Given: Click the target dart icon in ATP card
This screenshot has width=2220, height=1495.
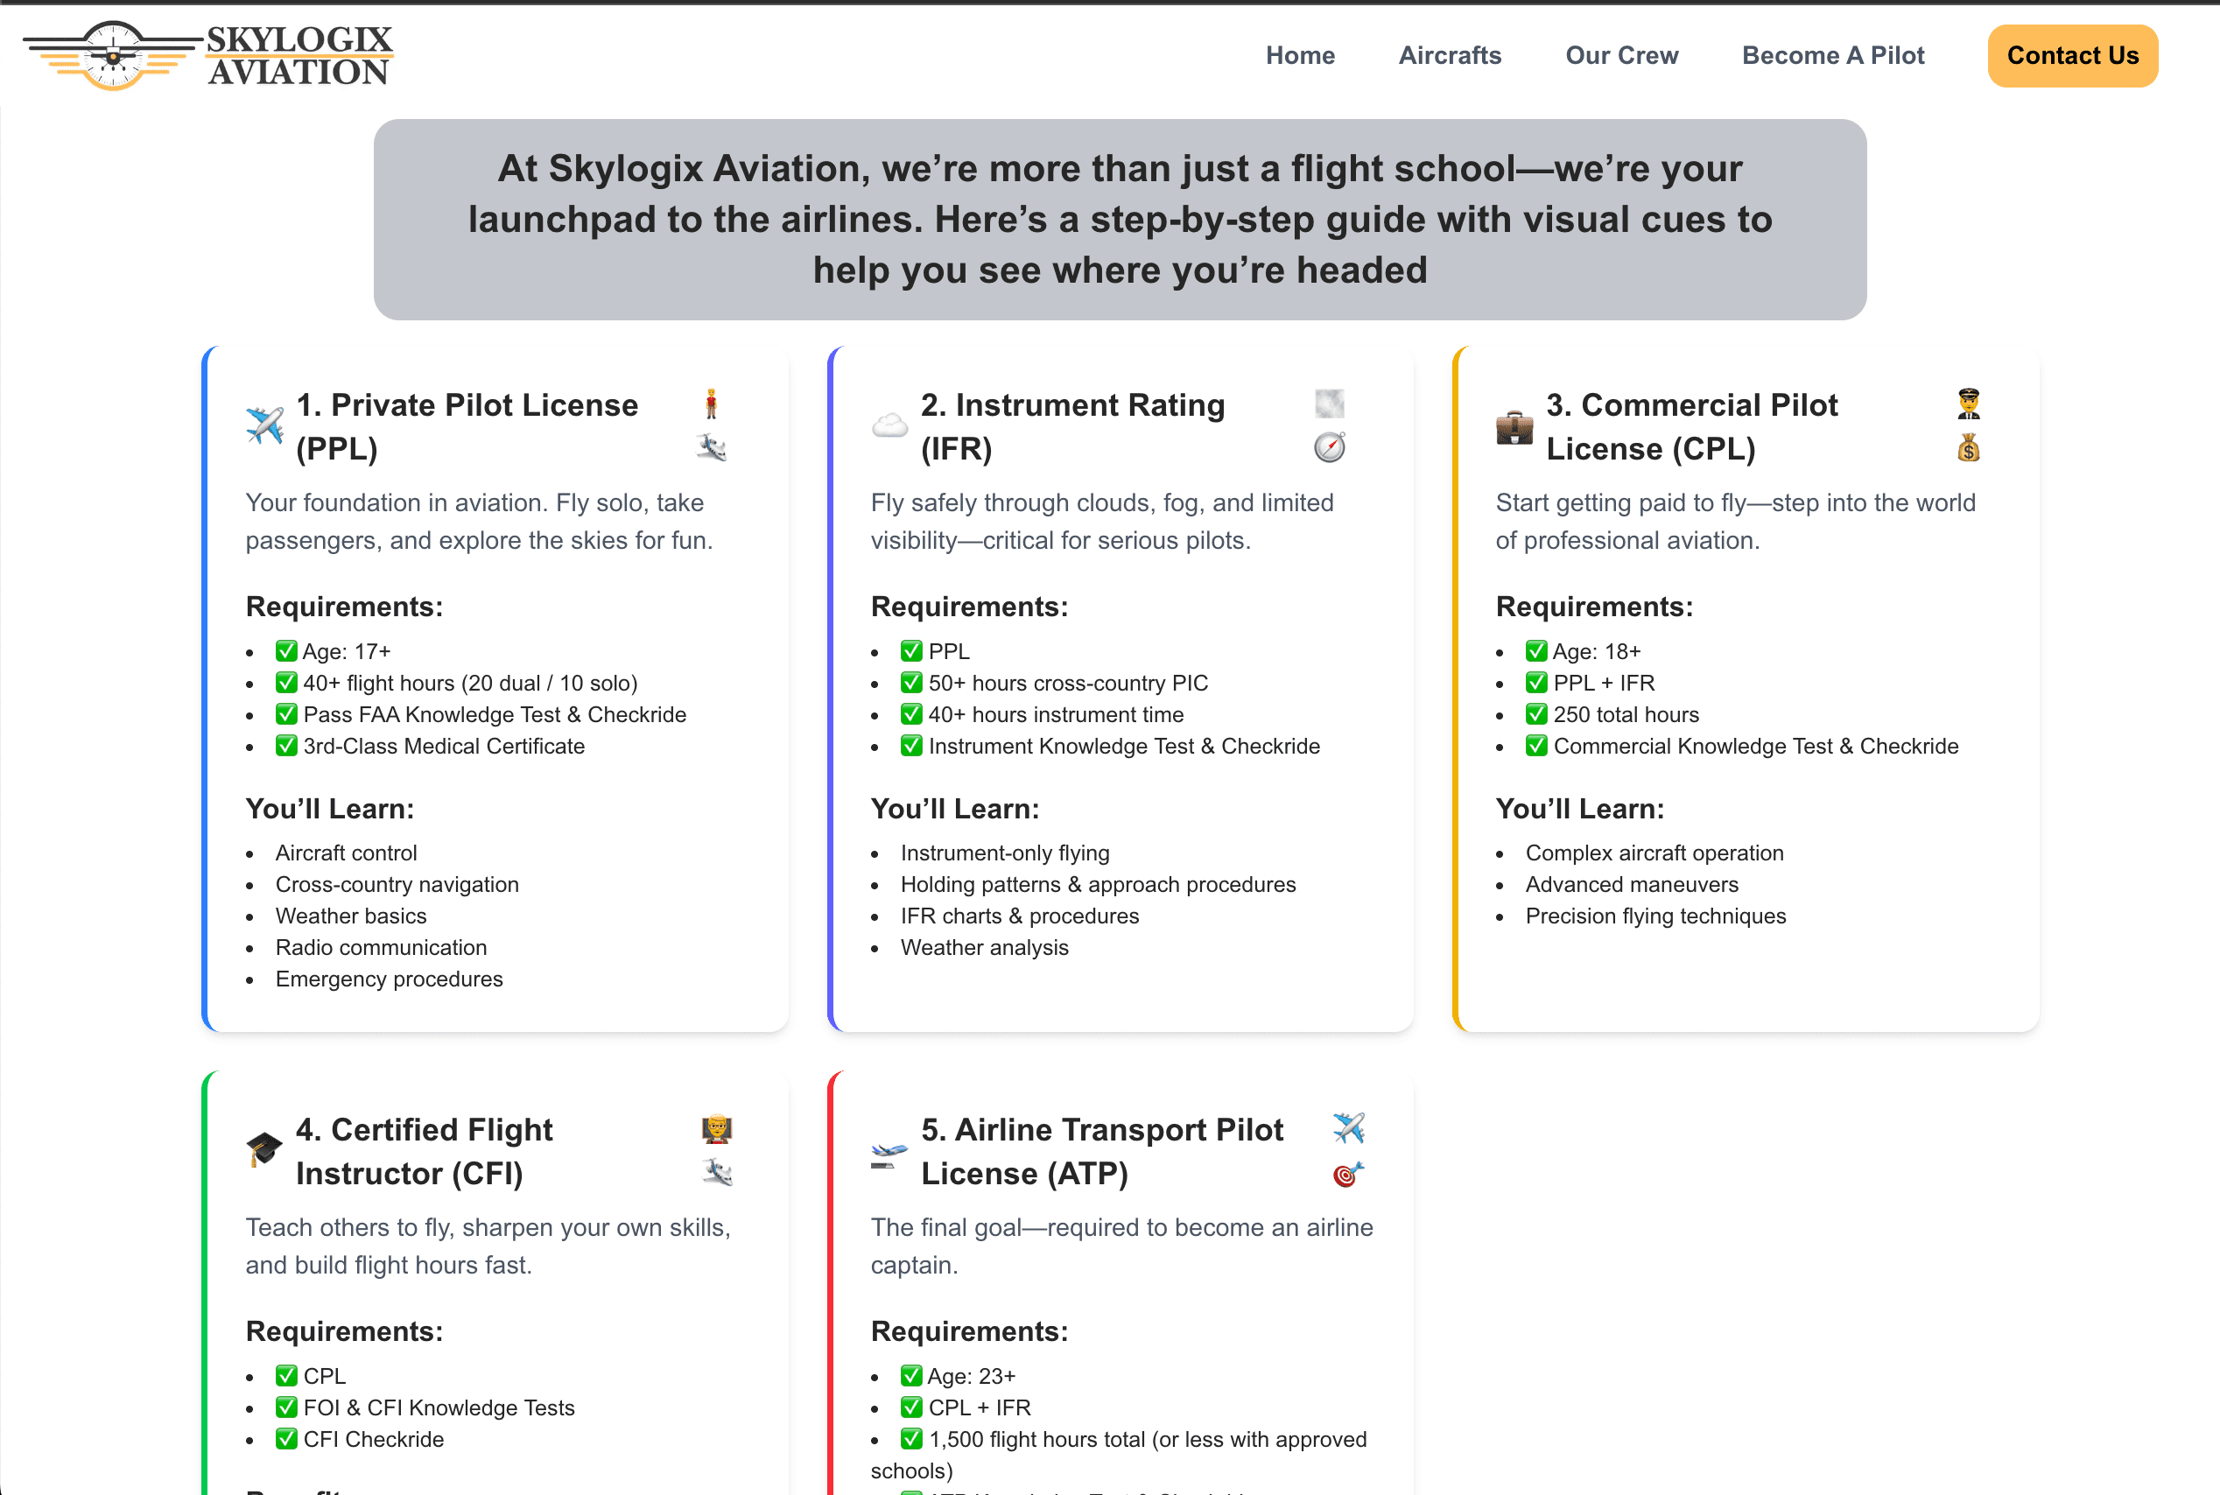Looking at the screenshot, I should coord(1348,1173).
